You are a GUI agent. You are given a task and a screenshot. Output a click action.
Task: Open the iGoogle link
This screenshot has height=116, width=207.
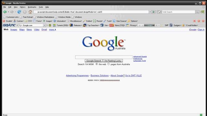coord(193,30)
